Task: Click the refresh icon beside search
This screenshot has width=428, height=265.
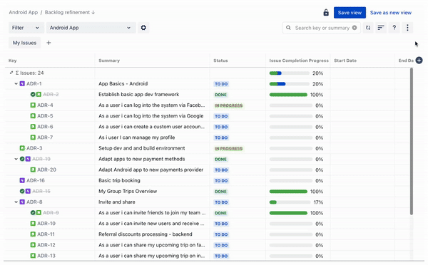Action: (368, 28)
